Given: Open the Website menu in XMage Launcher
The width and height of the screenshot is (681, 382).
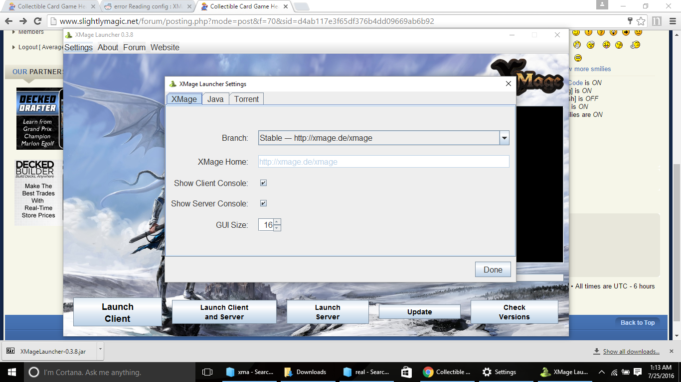Looking at the screenshot, I should 165,47.
